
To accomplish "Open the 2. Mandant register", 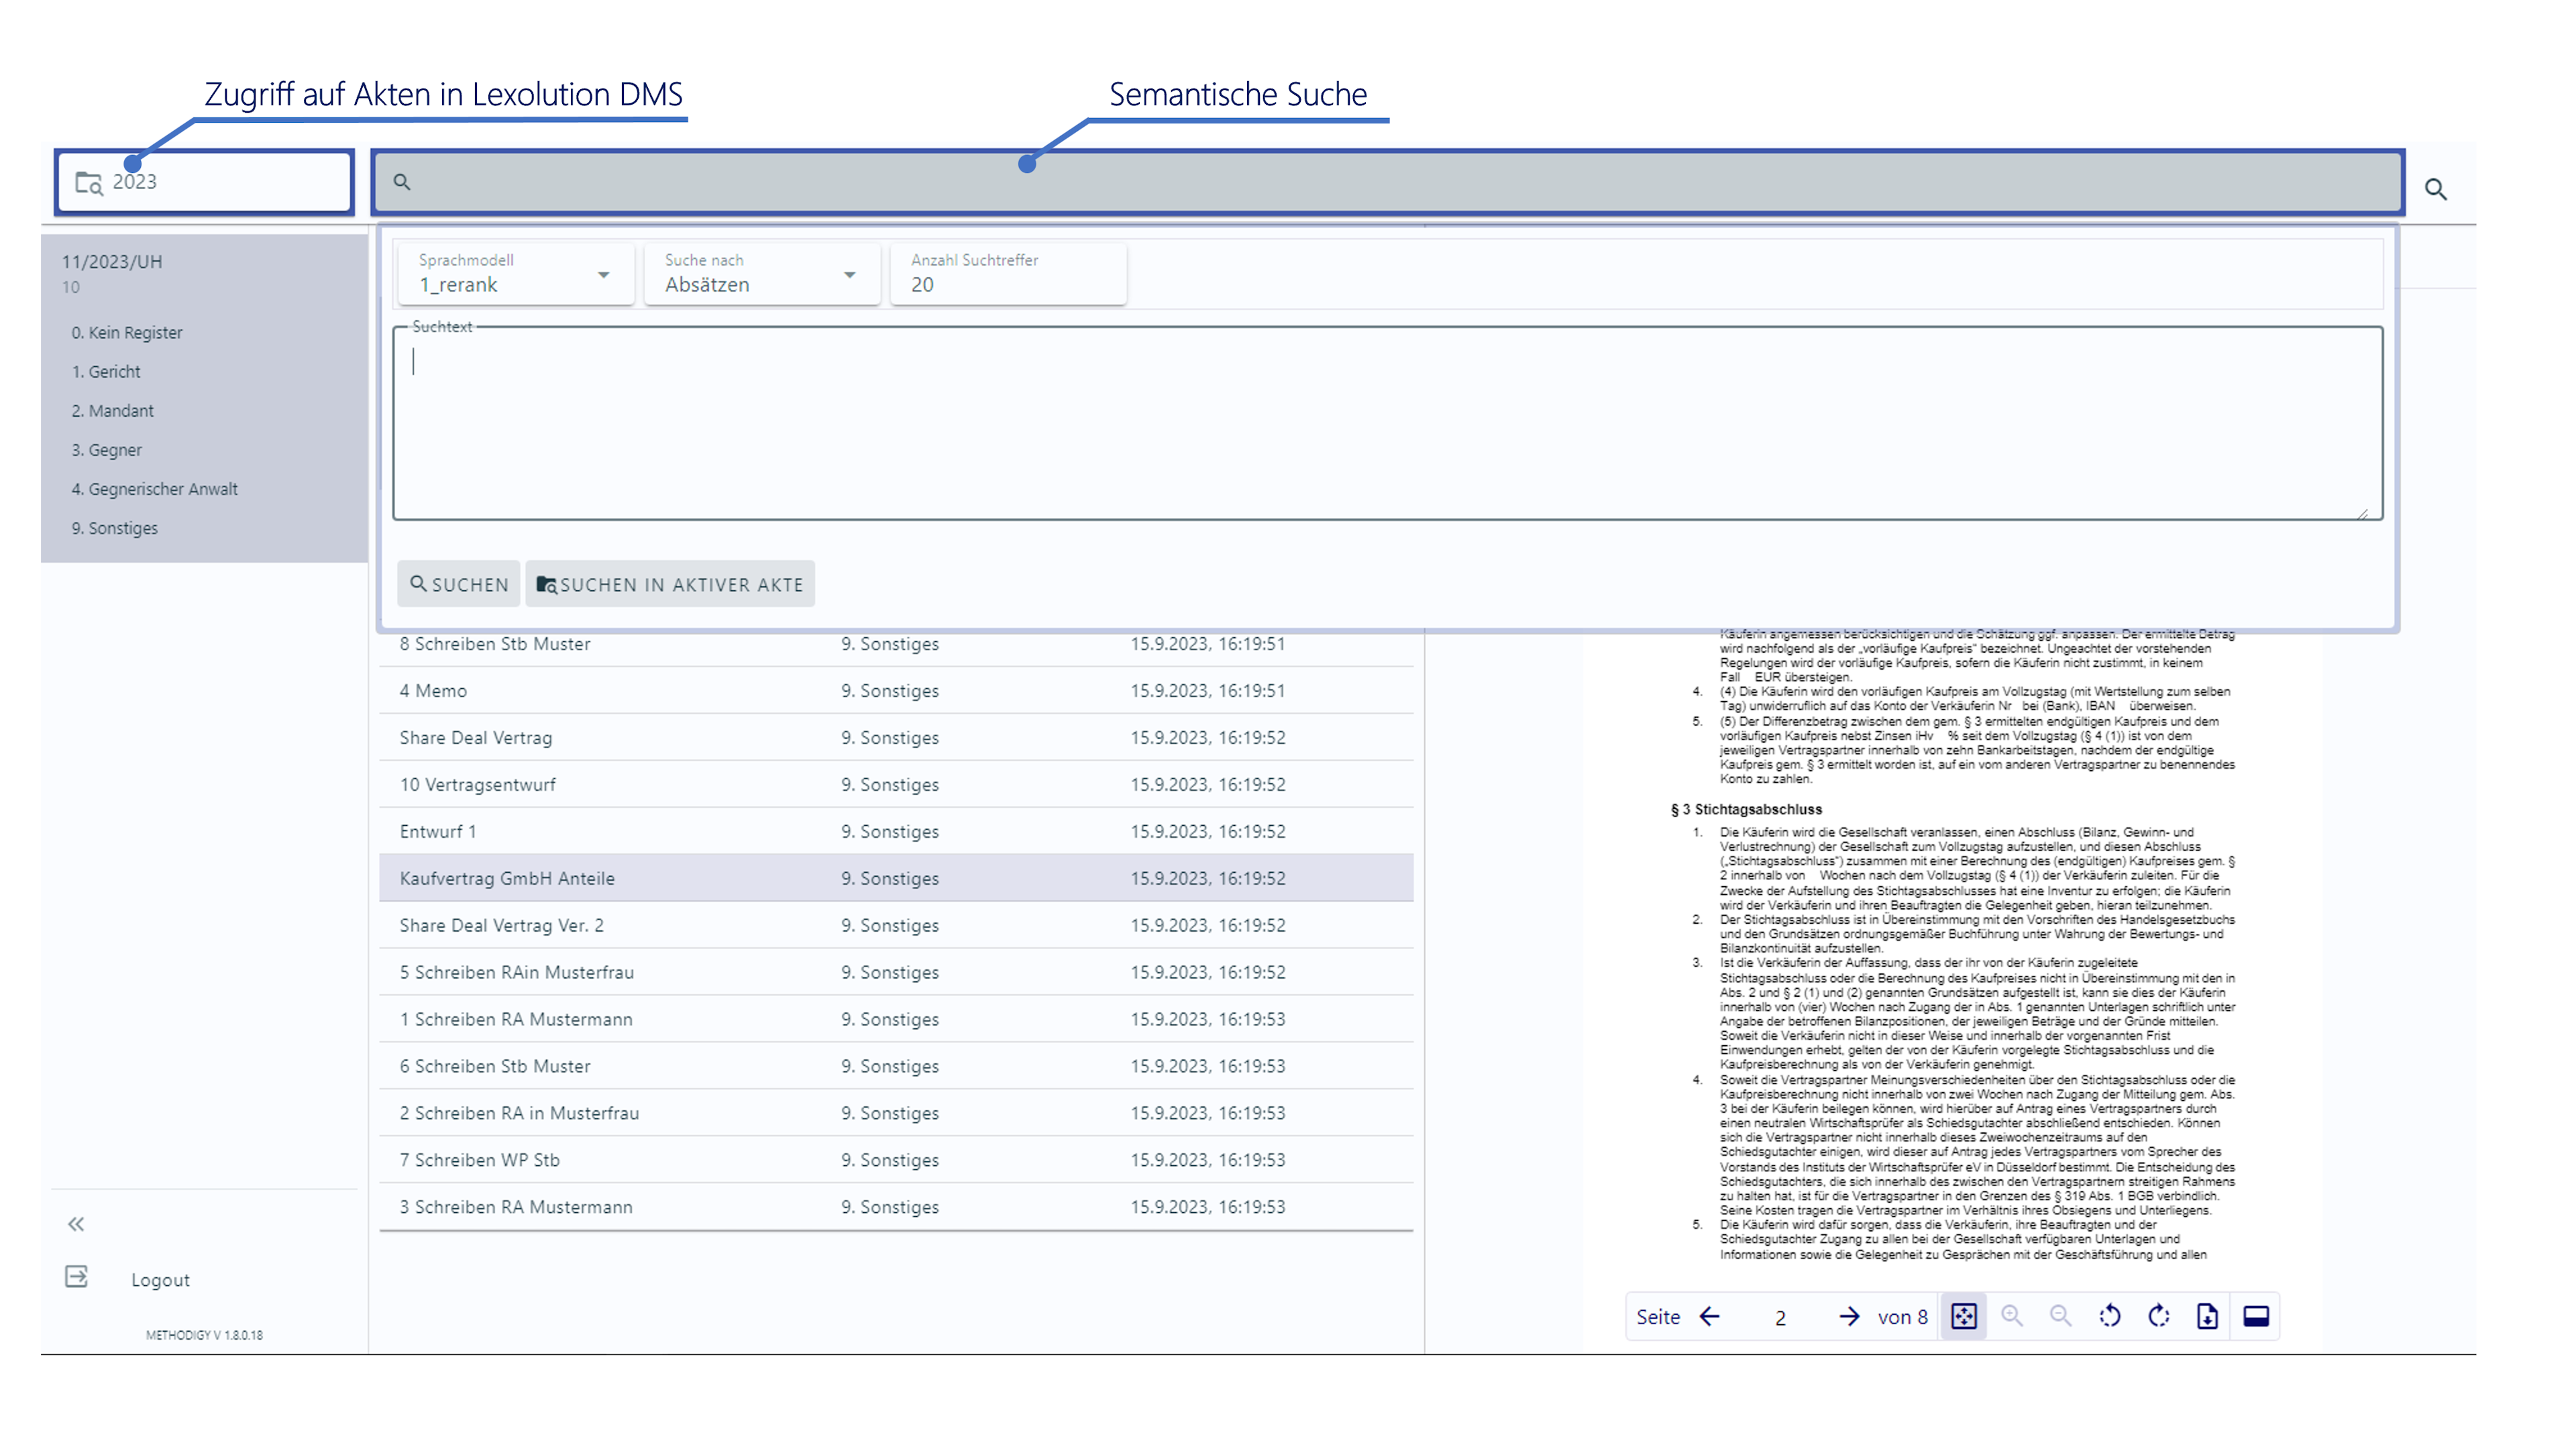I will 113,411.
